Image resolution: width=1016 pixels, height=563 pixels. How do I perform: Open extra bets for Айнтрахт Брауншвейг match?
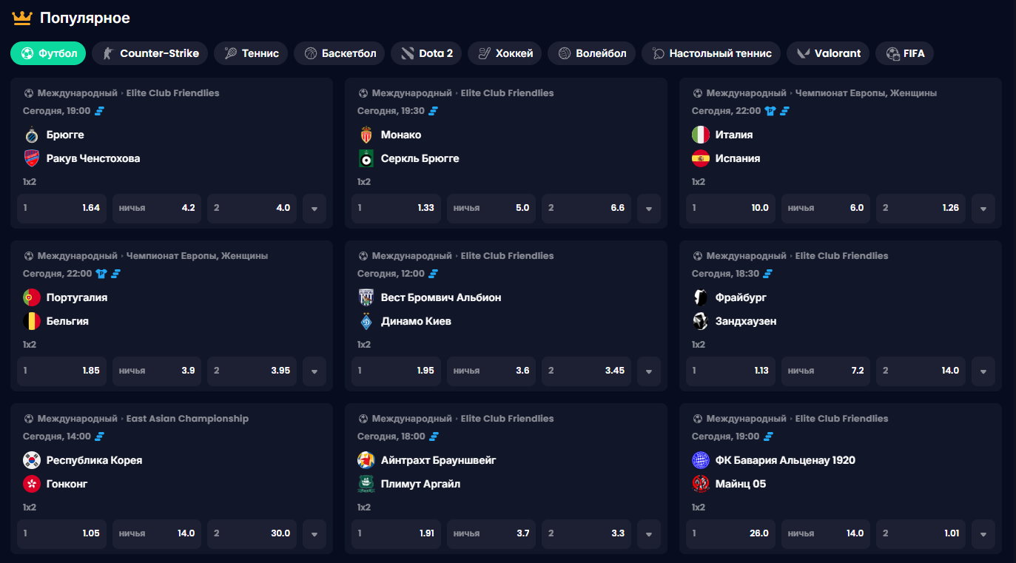pyautogui.click(x=649, y=534)
